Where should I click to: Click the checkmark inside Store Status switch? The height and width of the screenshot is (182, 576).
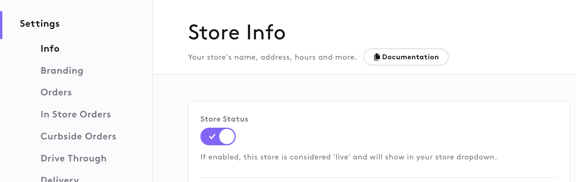tap(212, 136)
